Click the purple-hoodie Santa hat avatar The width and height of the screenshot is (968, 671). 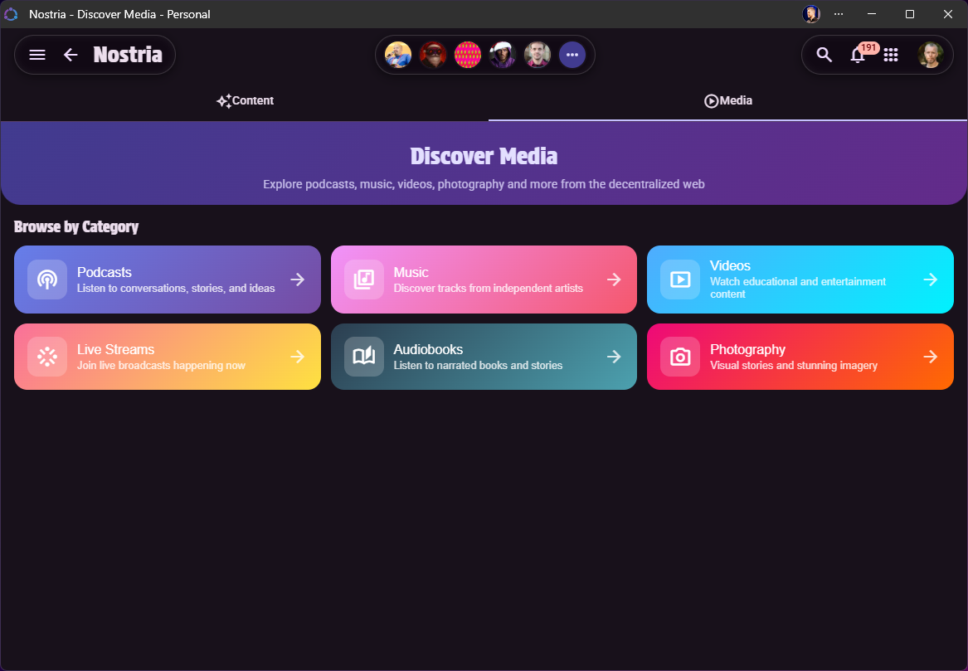[x=503, y=54]
